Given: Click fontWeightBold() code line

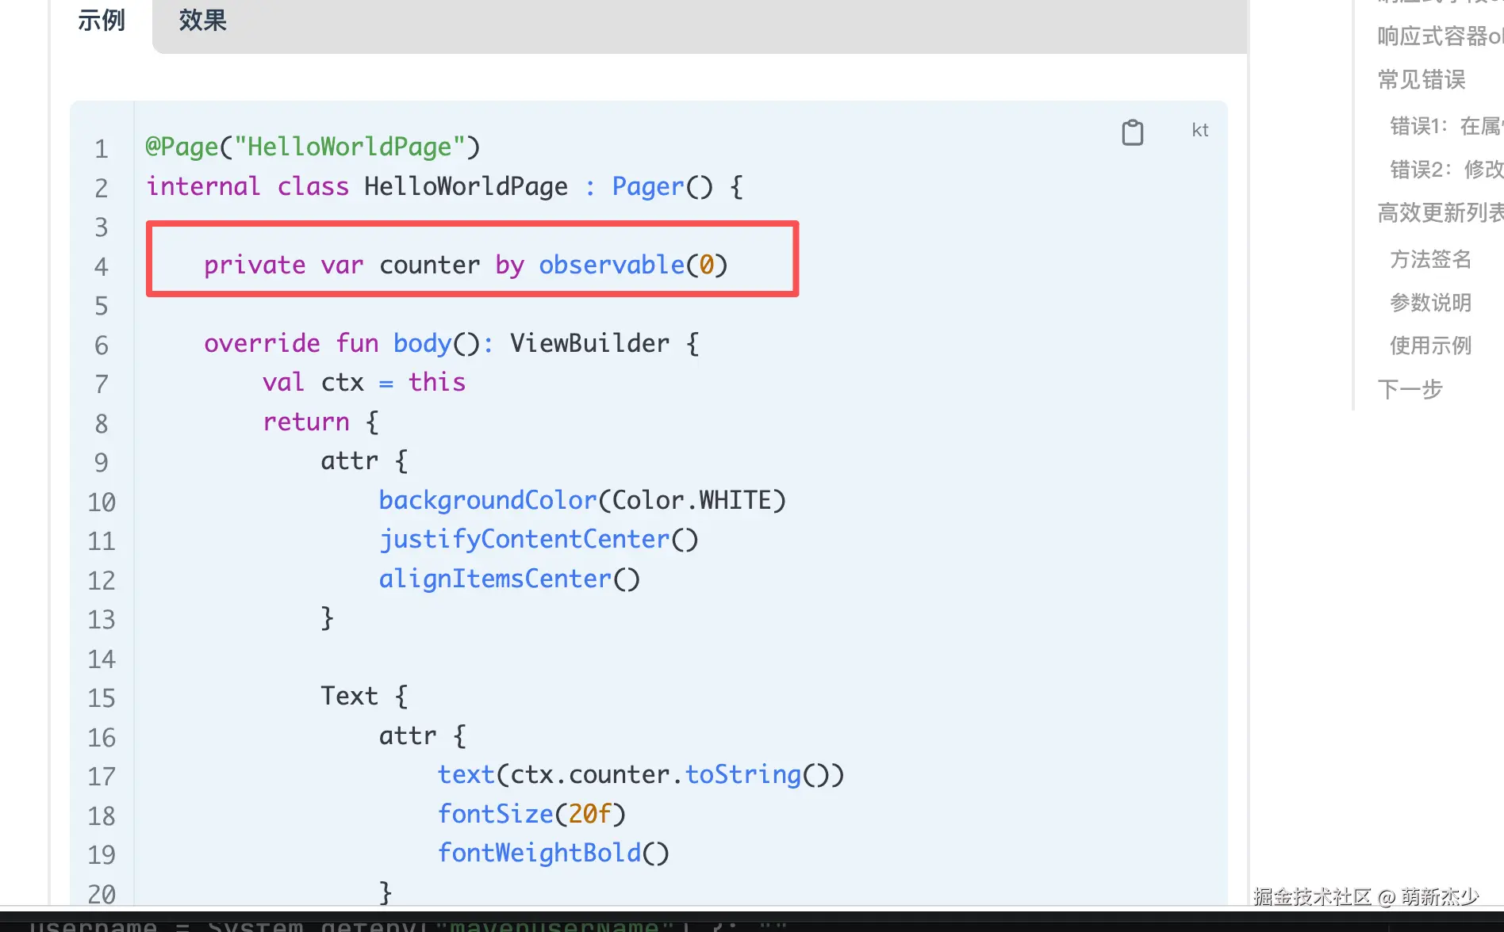Looking at the screenshot, I should tap(554, 853).
